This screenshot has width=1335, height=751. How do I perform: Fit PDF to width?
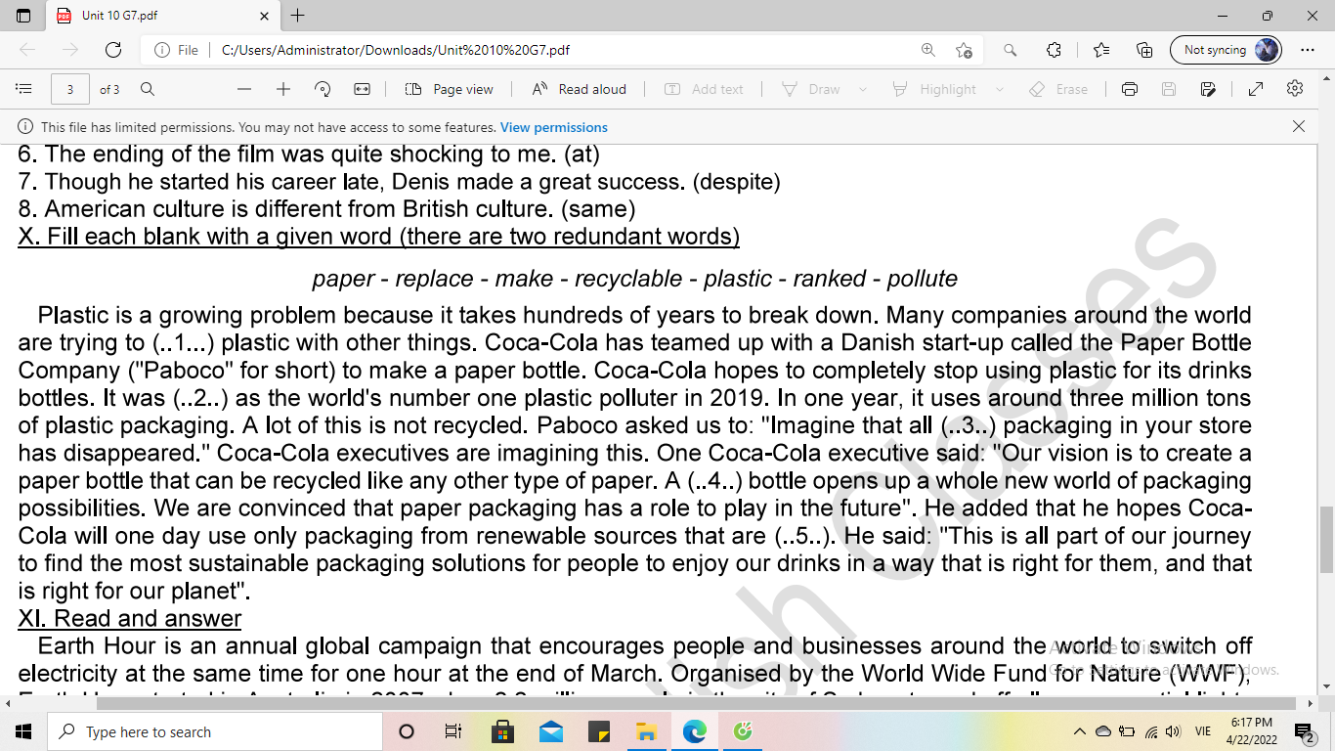pos(362,89)
